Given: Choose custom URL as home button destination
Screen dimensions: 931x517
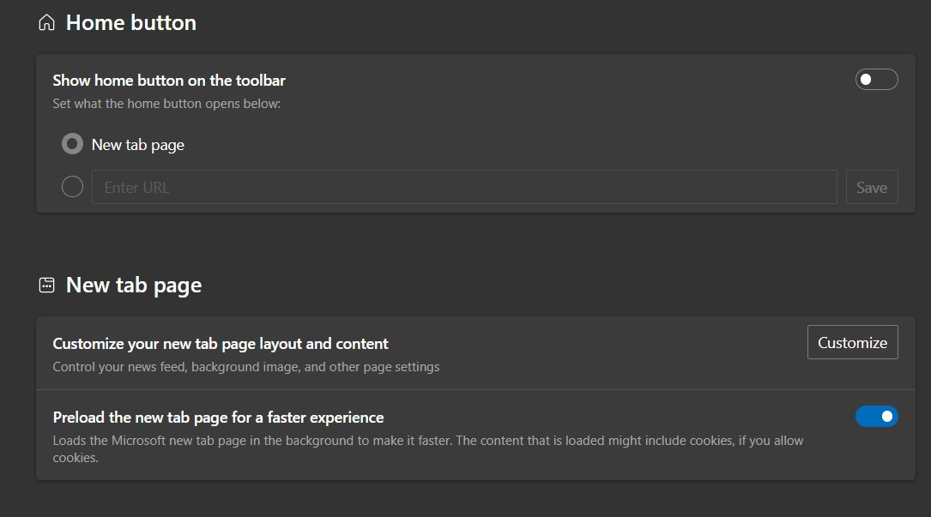Looking at the screenshot, I should 72,186.
